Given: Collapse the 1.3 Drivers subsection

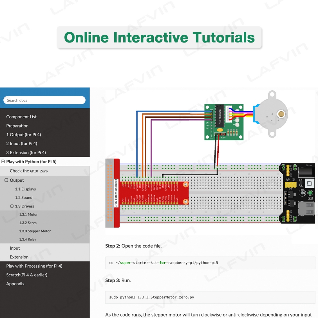Looking at the screenshot, I should click(12, 206).
